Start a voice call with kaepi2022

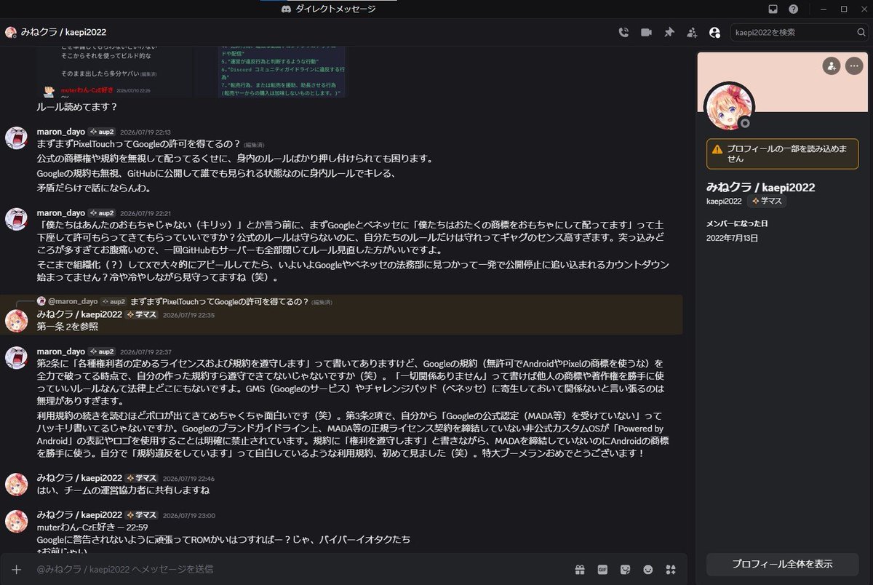pyautogui.click(x=623, y=32)
